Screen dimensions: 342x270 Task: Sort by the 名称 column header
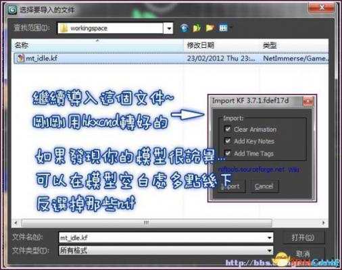(97, 46)
